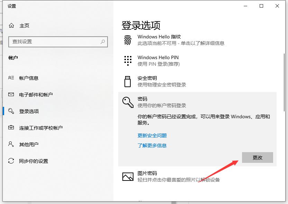Click the 帐户信息 person icon

tap(10, 78)
